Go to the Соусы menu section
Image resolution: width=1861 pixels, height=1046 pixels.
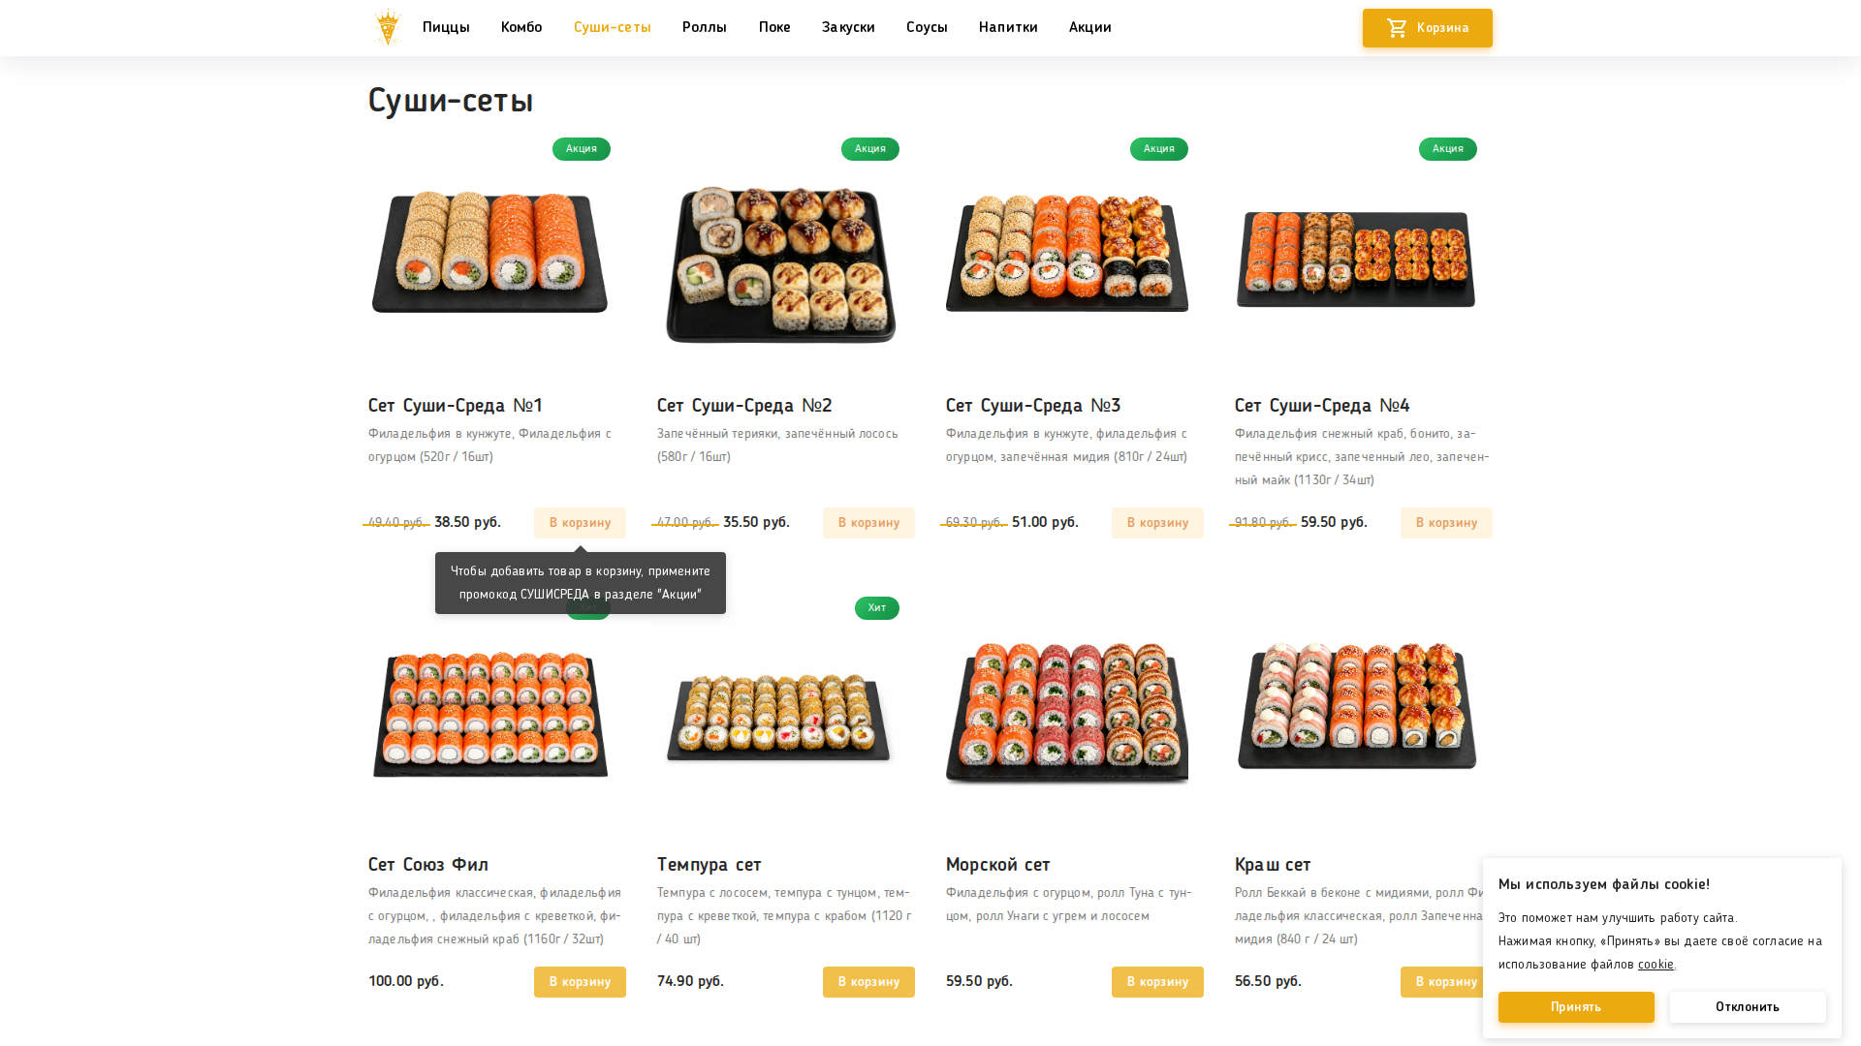(927, 27)
